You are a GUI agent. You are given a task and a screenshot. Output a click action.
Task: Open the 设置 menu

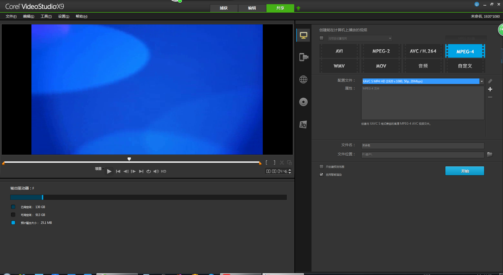pyautogui.click(x=64, y=16)
